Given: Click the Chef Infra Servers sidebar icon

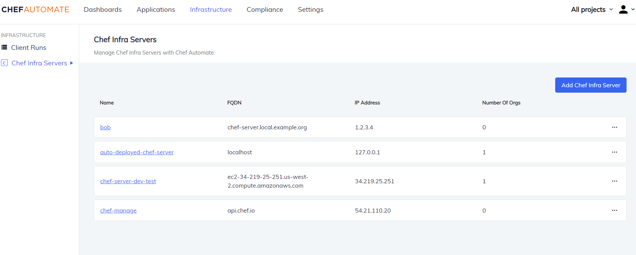Looking at the screenshot, I should coord(4,63).
